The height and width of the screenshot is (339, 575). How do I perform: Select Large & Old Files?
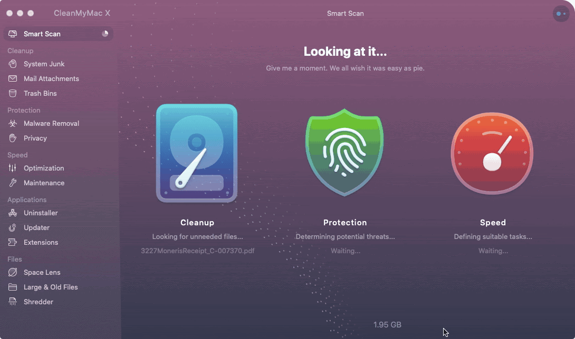(x=50, y=287)
